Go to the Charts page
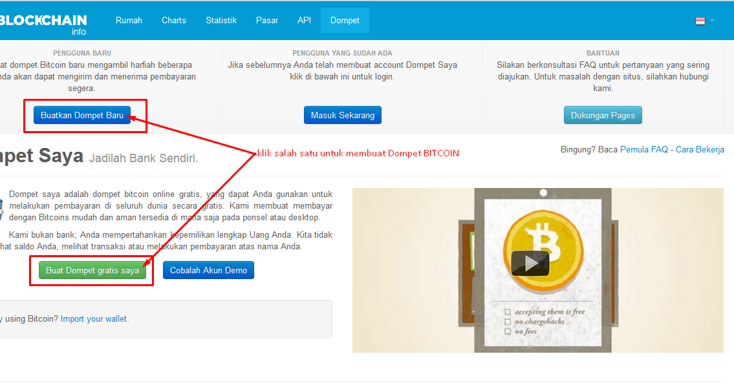Viewport: 734px width, 385px height. tap(174, 21)
